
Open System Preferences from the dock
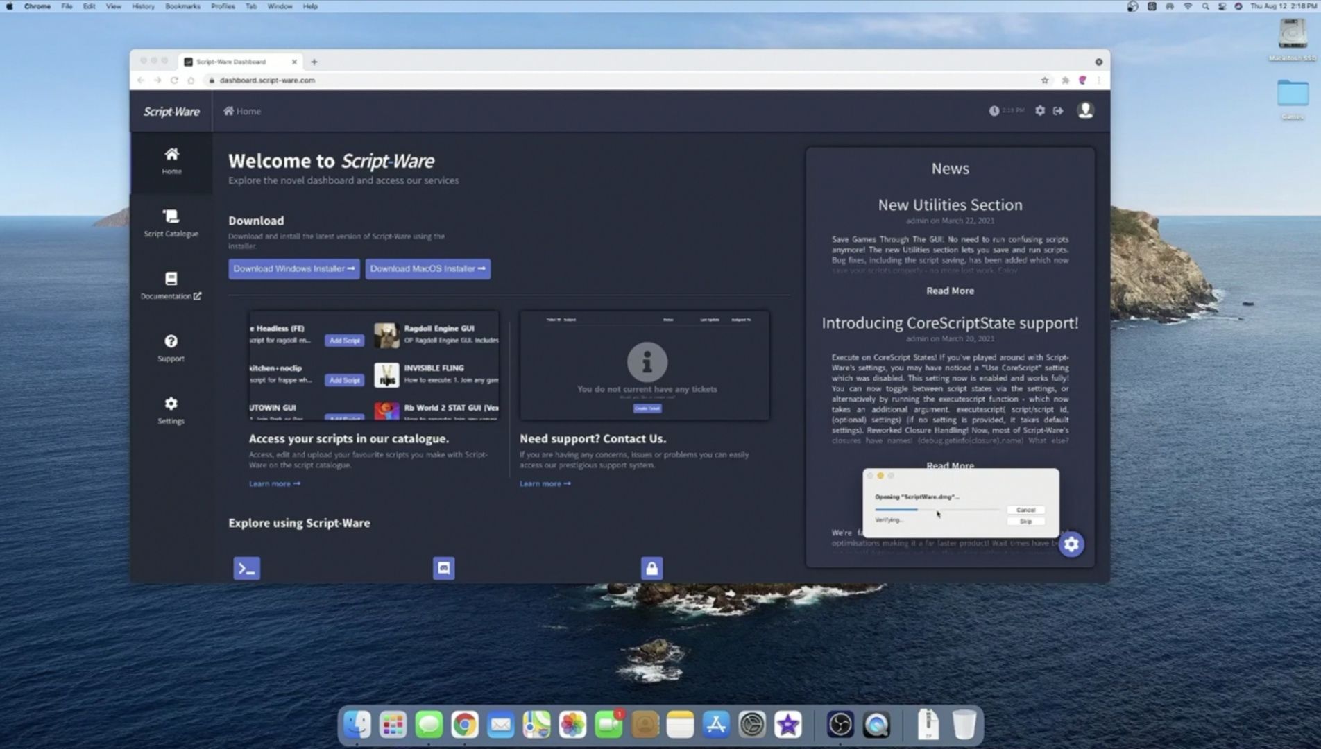[x=752, y=725]
